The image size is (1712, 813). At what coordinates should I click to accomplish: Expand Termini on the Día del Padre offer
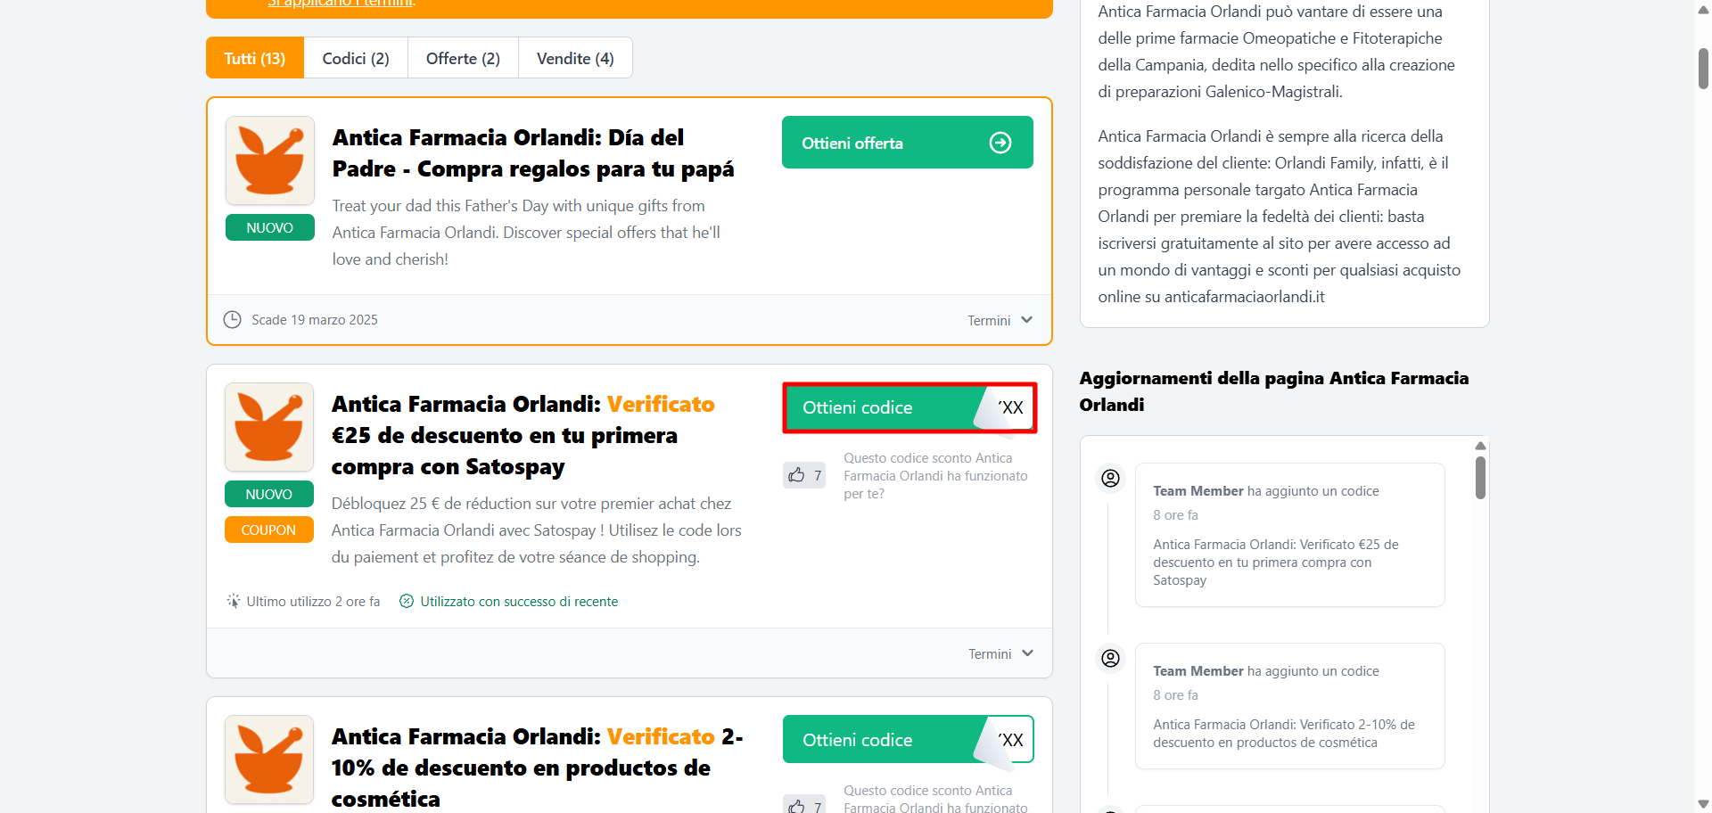1000,320
